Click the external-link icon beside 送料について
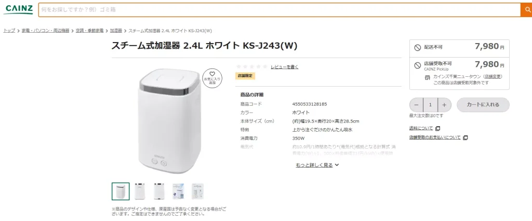The width and height of the screenshot is (532, 221). 437,128
